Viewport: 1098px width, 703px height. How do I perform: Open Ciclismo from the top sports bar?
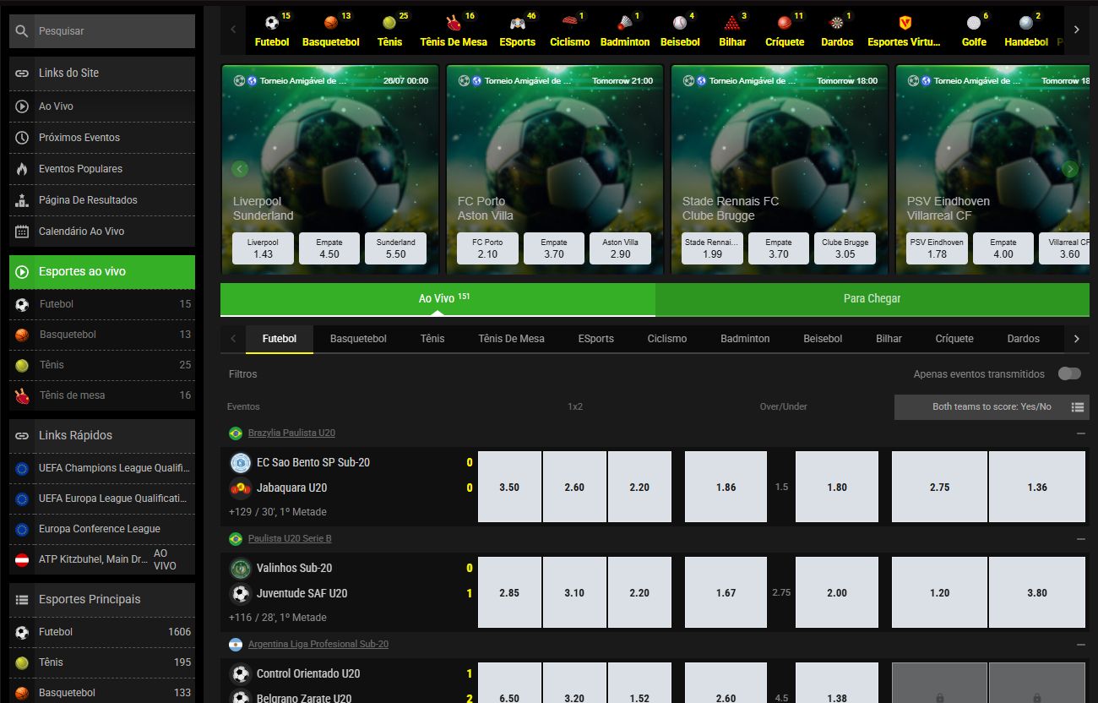tap(569, 31)
